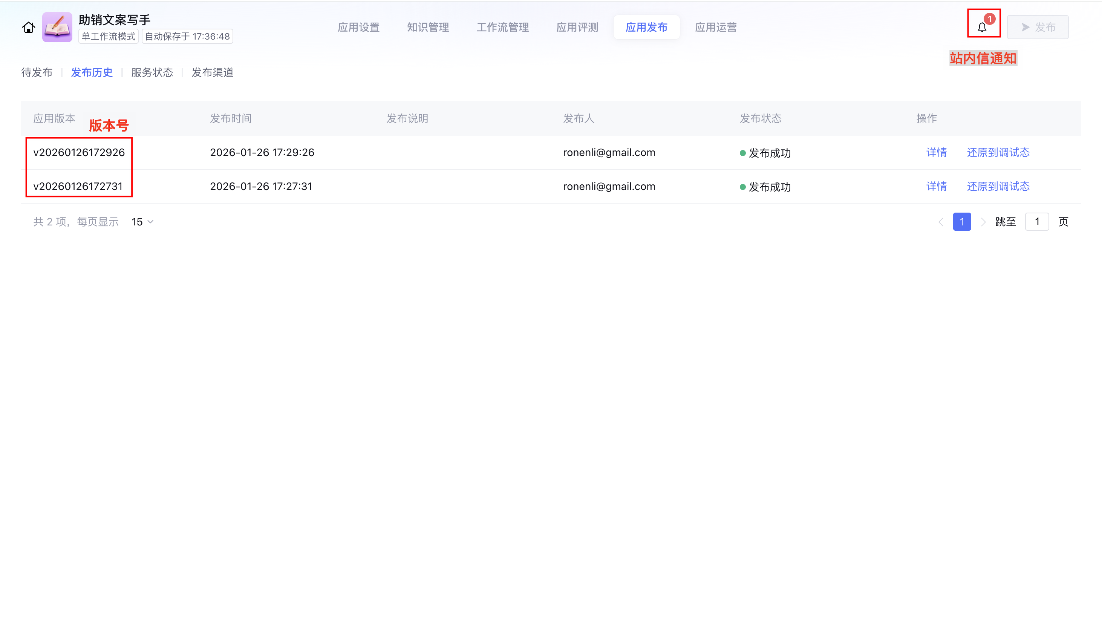The height and width of the screenshot is (622, 1102).
Task: Click 还原到调试态 for version v20260126172731
Action: [998, 186]
